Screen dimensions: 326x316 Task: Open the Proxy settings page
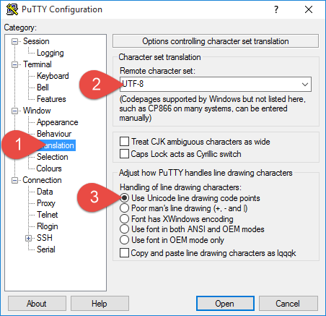pos(46,203)
